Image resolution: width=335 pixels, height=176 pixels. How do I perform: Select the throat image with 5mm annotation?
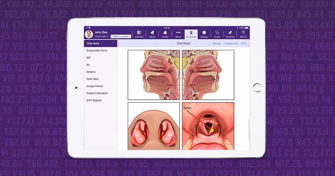[208, 126]
